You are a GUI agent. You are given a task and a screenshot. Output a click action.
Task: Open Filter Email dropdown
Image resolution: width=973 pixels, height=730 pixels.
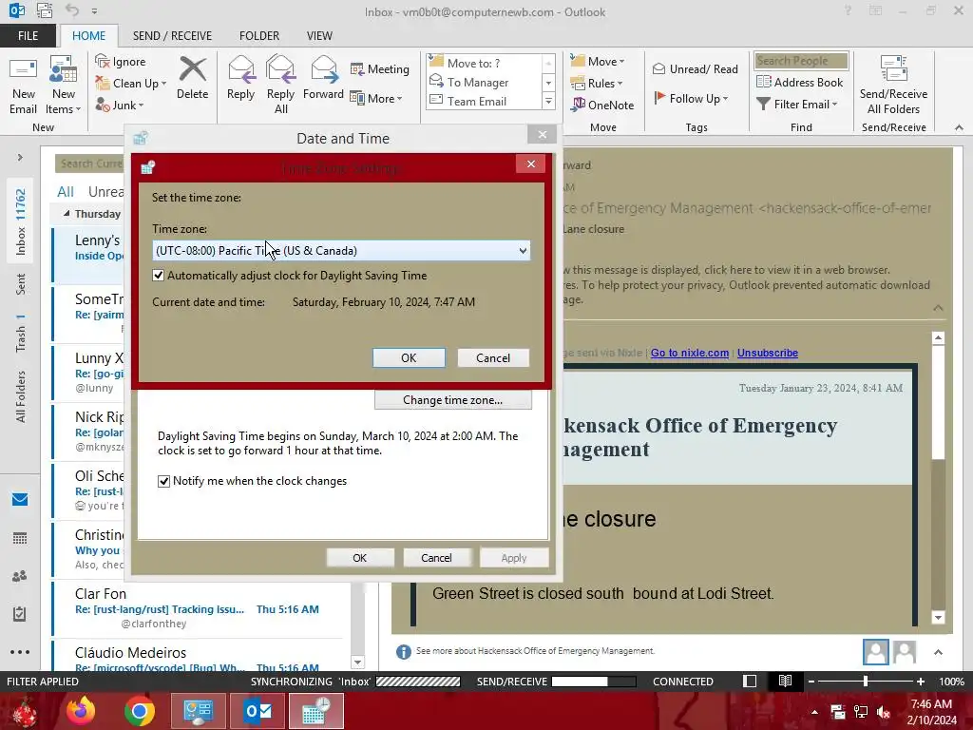point(797,105)
